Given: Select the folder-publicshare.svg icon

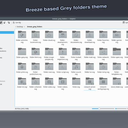Looking at the screenshot, I should click(x=36, y=66).
